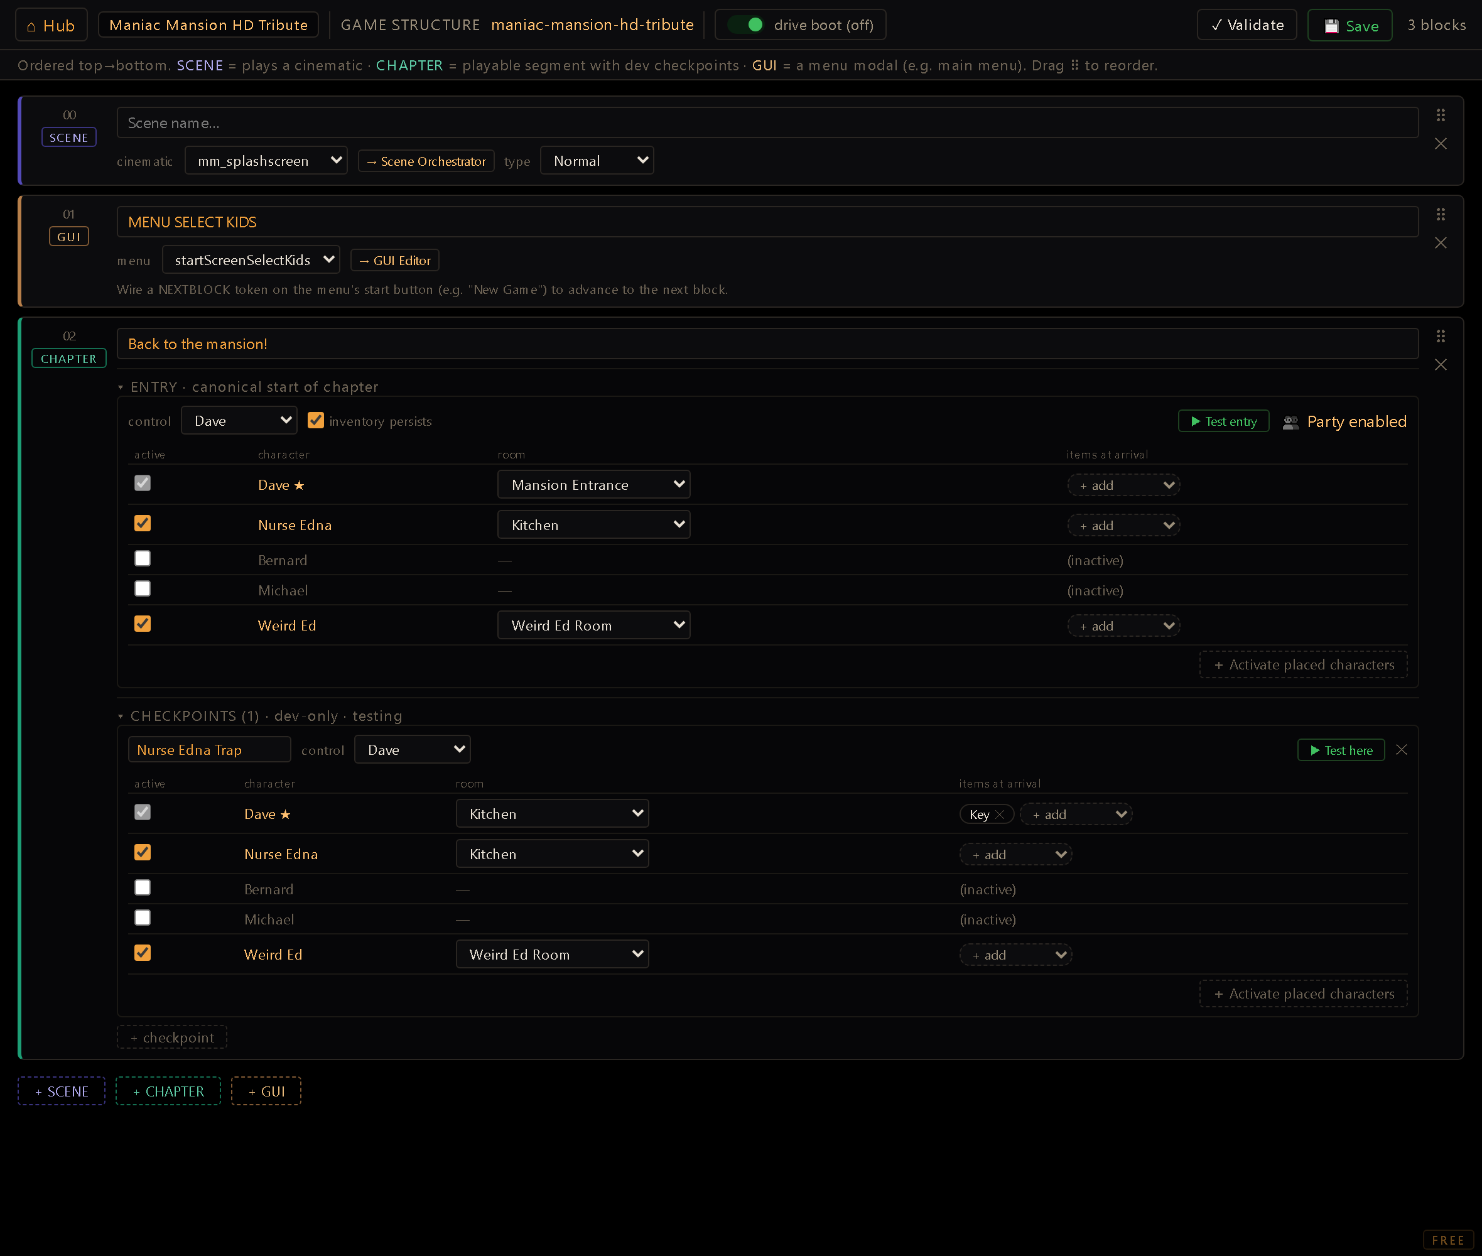The width and height of the screenshot is (1482, 1256).
Task: Change Nurse Edna's checkpoint room dropdown
Action: (x=553, y=853)
